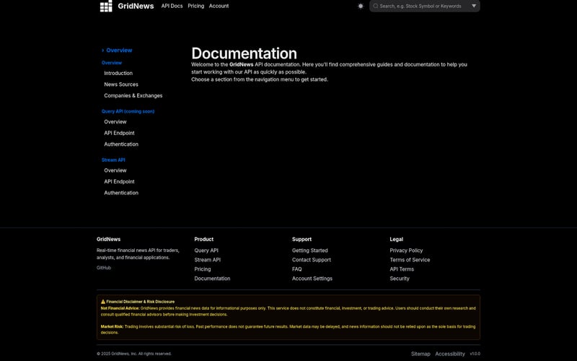The image size is (577, 361).
Task: Open the API Docs menu item
Action: [x=172, y=6]
